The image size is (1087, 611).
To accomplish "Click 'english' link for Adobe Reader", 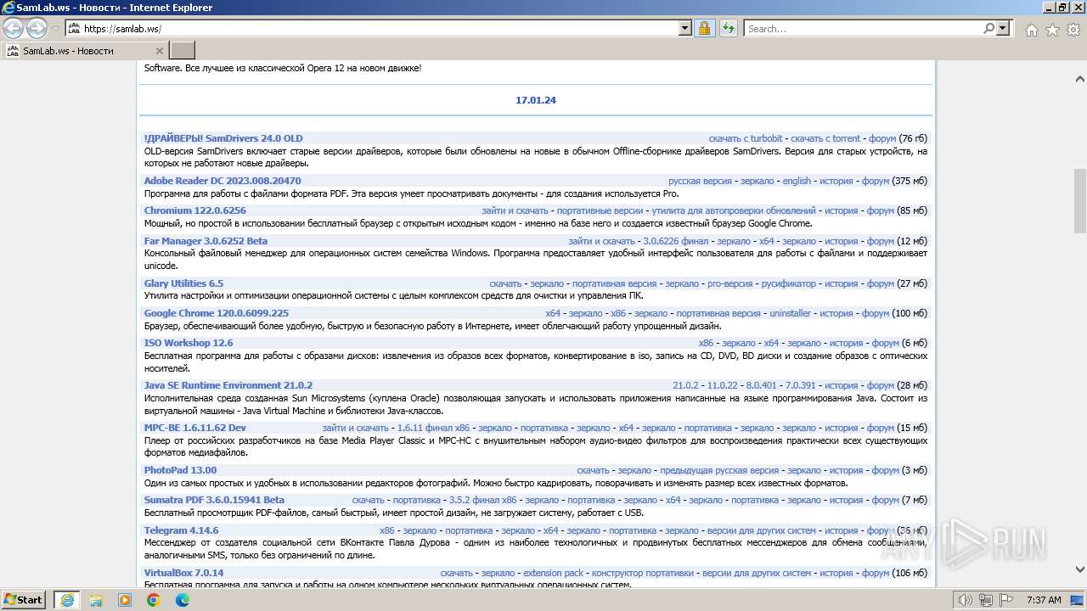I will coord(797,181).
